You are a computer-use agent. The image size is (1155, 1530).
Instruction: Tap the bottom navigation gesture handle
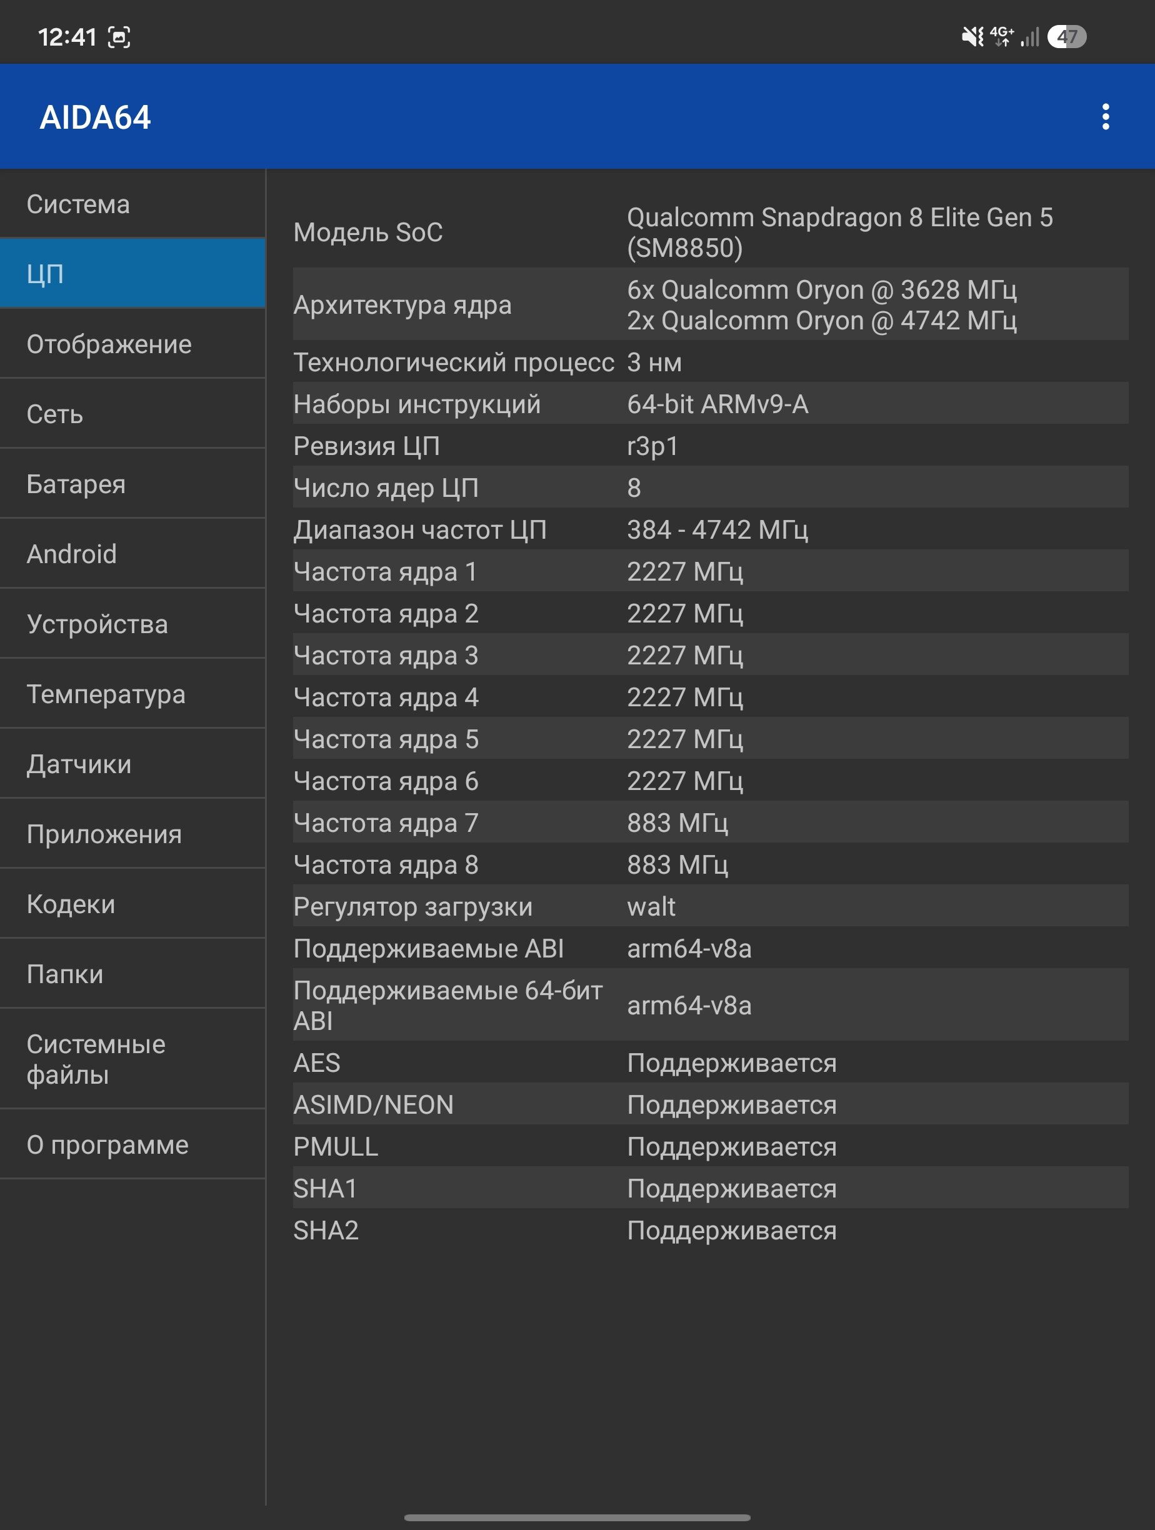577,1517
